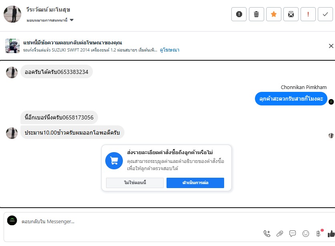
Task: Click the Suzuki Swift ad thumbnail
Action: tap(12, 46)
